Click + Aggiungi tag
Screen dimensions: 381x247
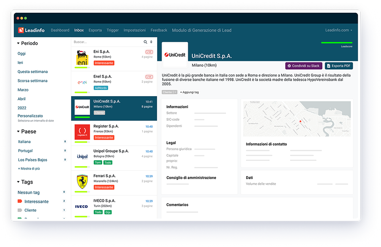189,92
